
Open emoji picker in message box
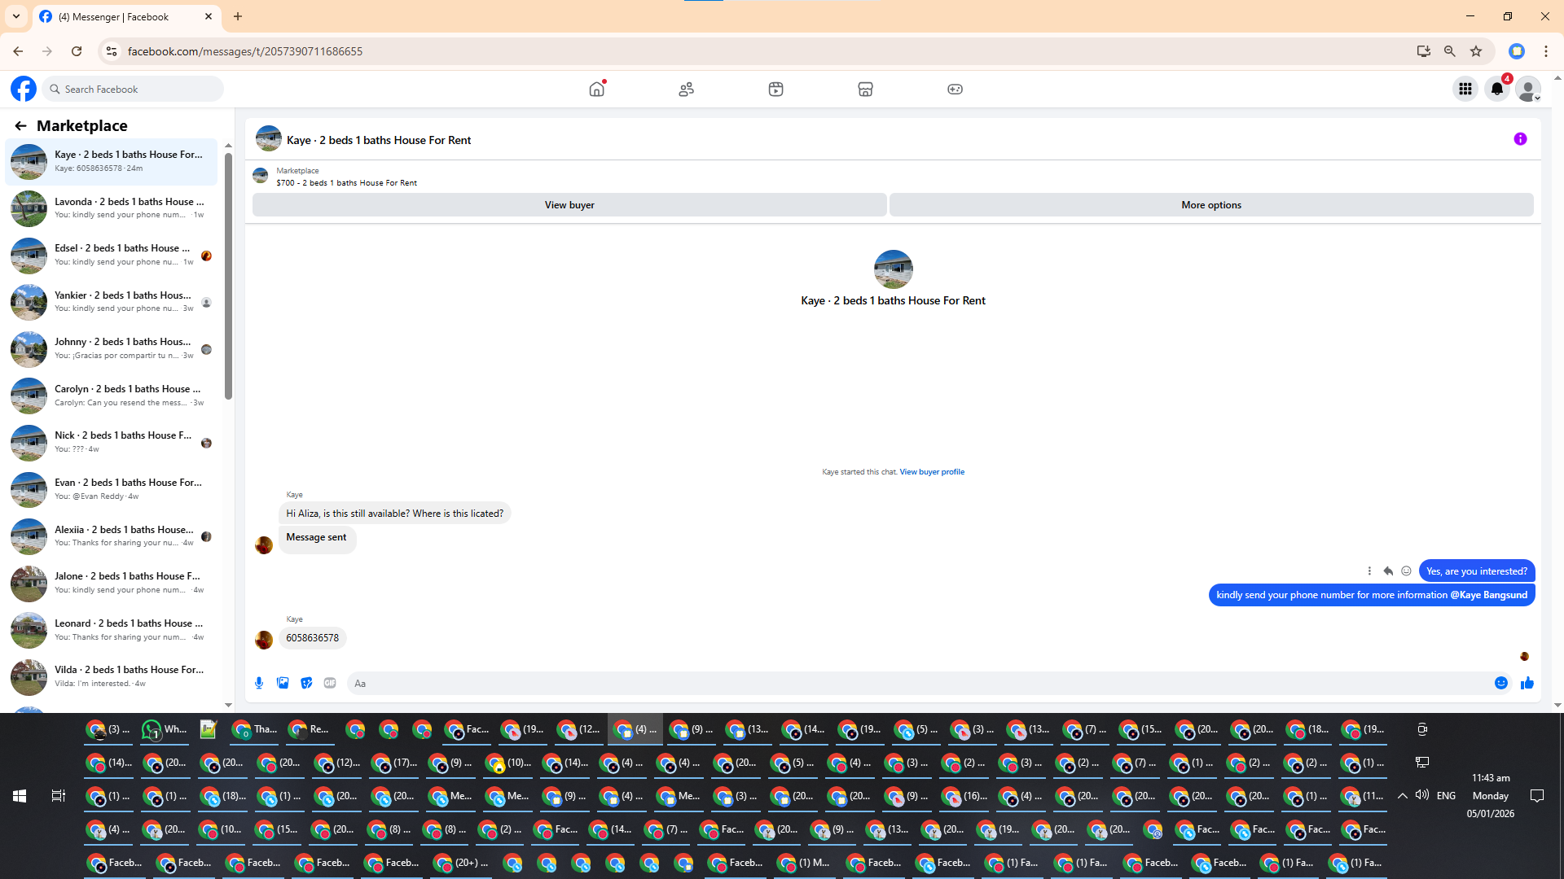click(x=1500, y=683)
